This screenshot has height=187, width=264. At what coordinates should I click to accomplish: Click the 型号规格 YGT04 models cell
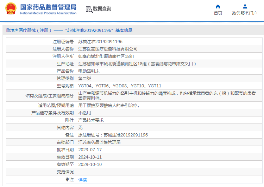pos(169,86)
